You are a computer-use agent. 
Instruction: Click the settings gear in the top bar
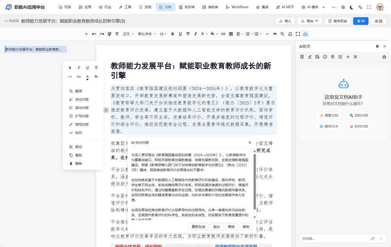pyautogui.click(x=343, y=7)
